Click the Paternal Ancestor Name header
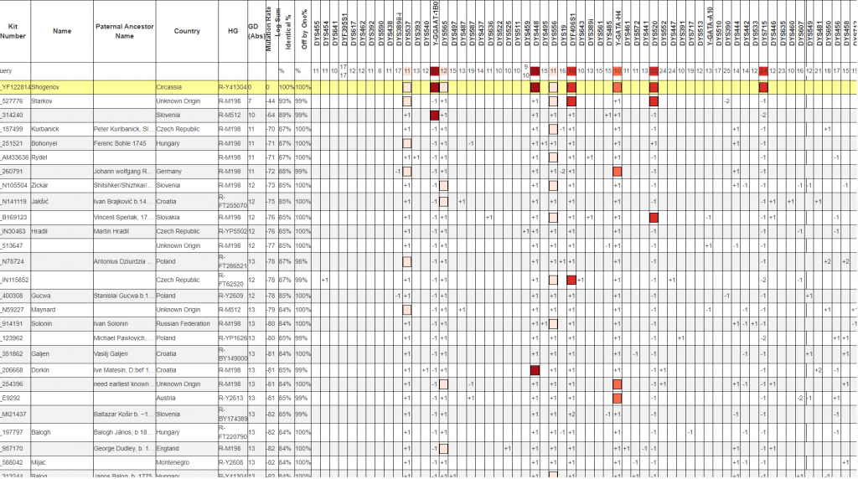This screenshot has width=858, height=479. [124, 31]
